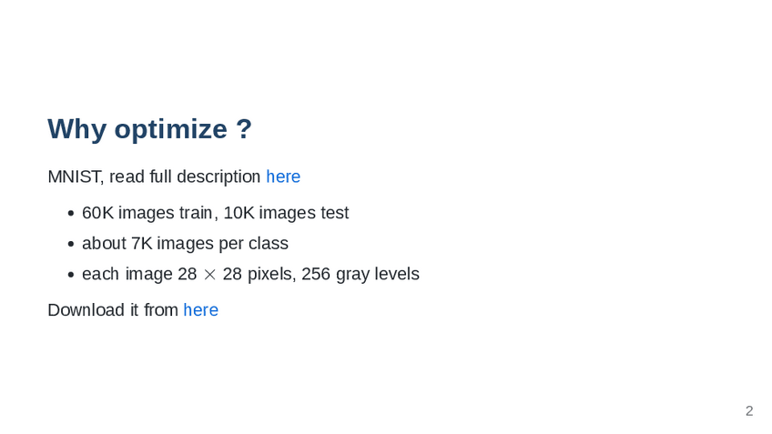Click the "here" link after "Download it from"
This screenshot has width=772, height=434.
tap(200, 310)
